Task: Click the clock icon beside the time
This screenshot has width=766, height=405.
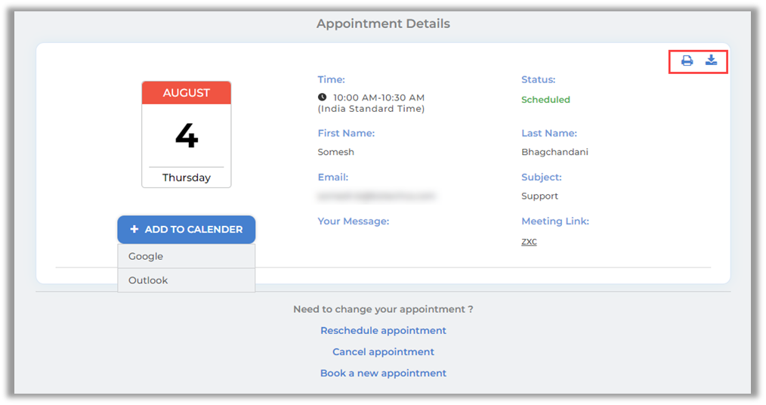Action: [323, 97]
